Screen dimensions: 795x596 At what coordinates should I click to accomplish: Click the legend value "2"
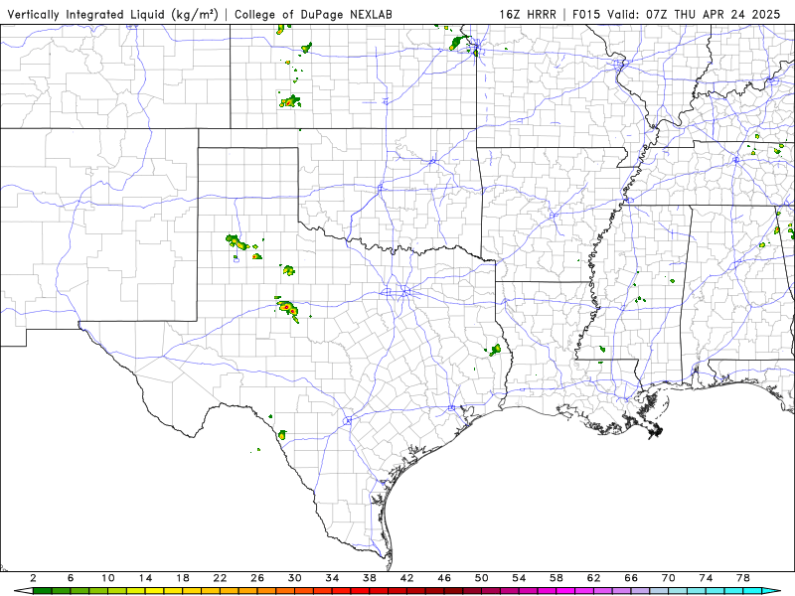[33, 578]
